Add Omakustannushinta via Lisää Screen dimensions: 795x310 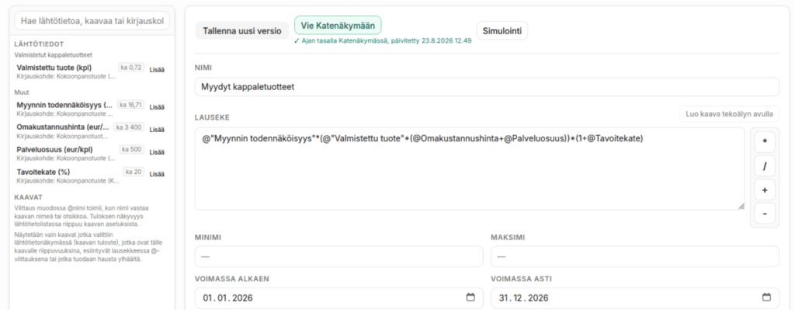pos(157,130)
